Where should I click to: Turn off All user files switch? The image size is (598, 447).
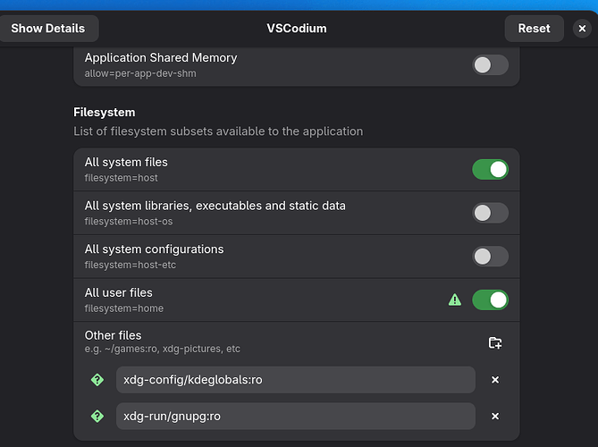pos(490,299)
